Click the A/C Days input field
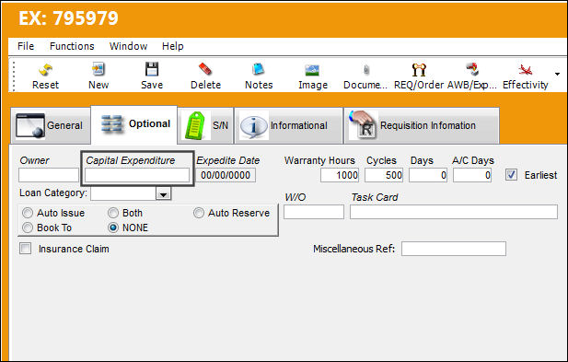568x362 pixels. coord(472,175)
